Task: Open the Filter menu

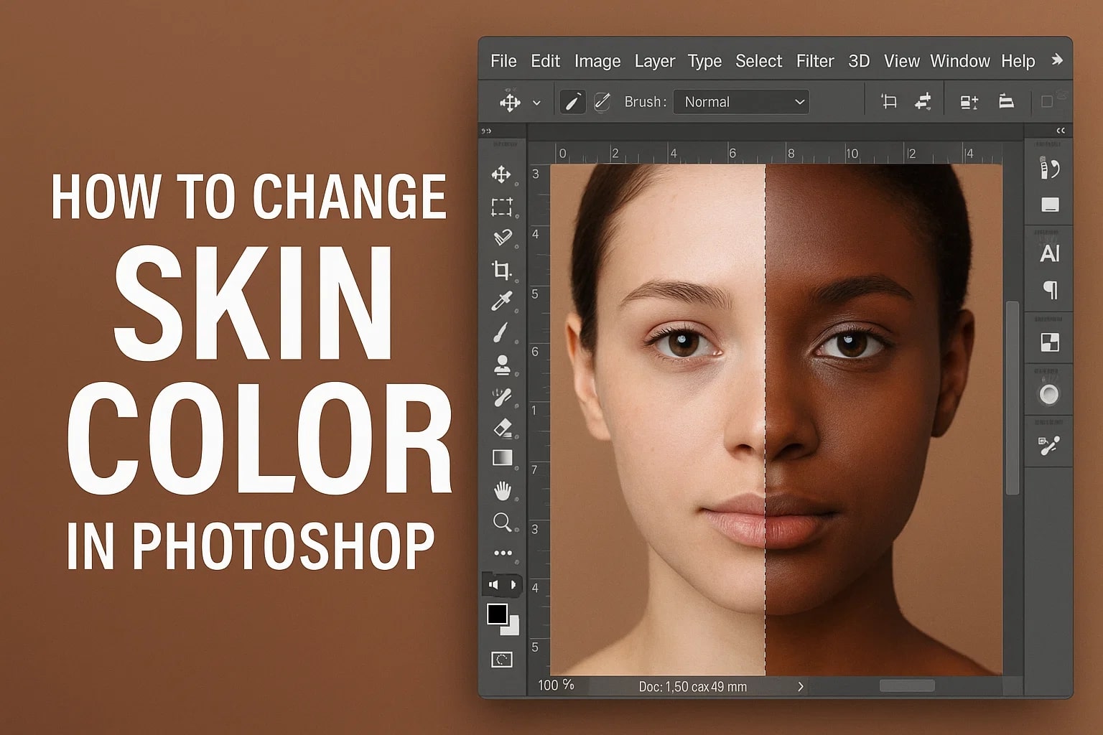Action: (x=815, y=61)
